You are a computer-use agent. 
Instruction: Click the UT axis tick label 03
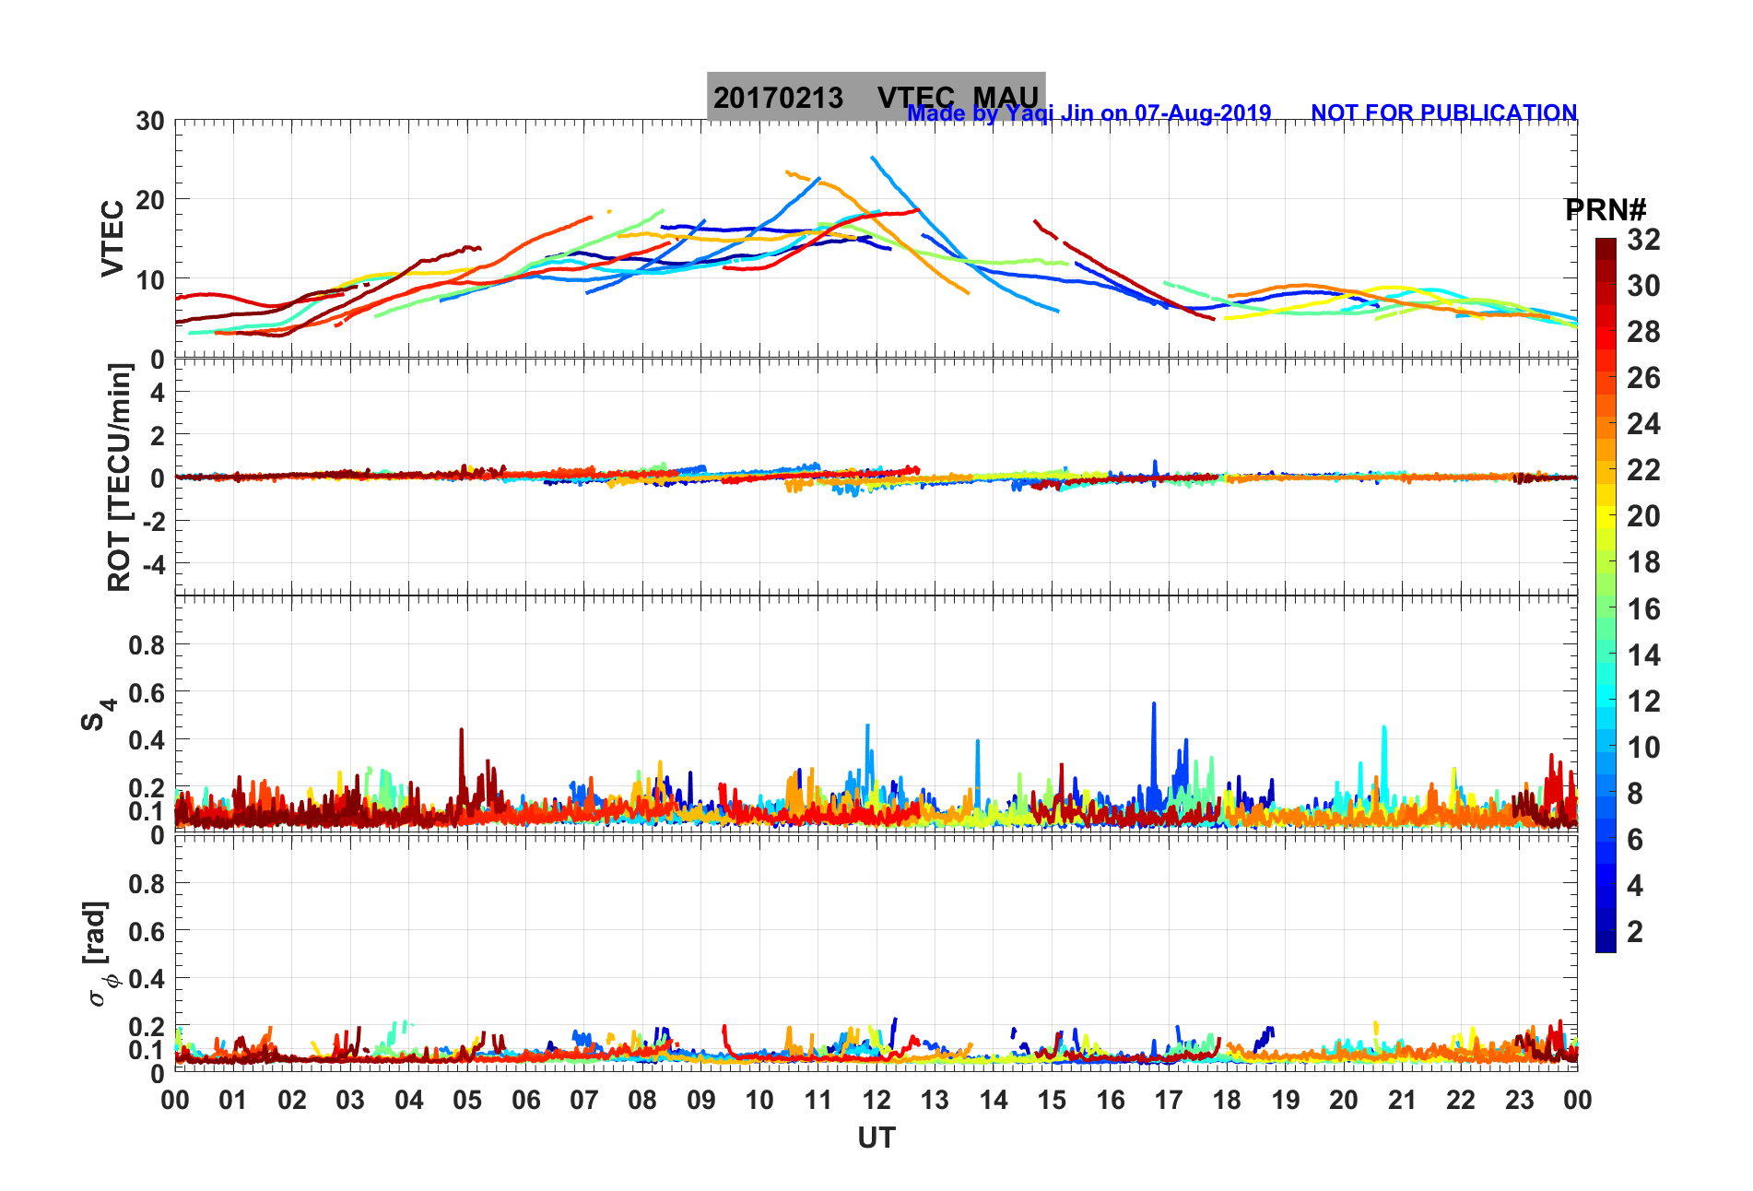click(350, 1100)
